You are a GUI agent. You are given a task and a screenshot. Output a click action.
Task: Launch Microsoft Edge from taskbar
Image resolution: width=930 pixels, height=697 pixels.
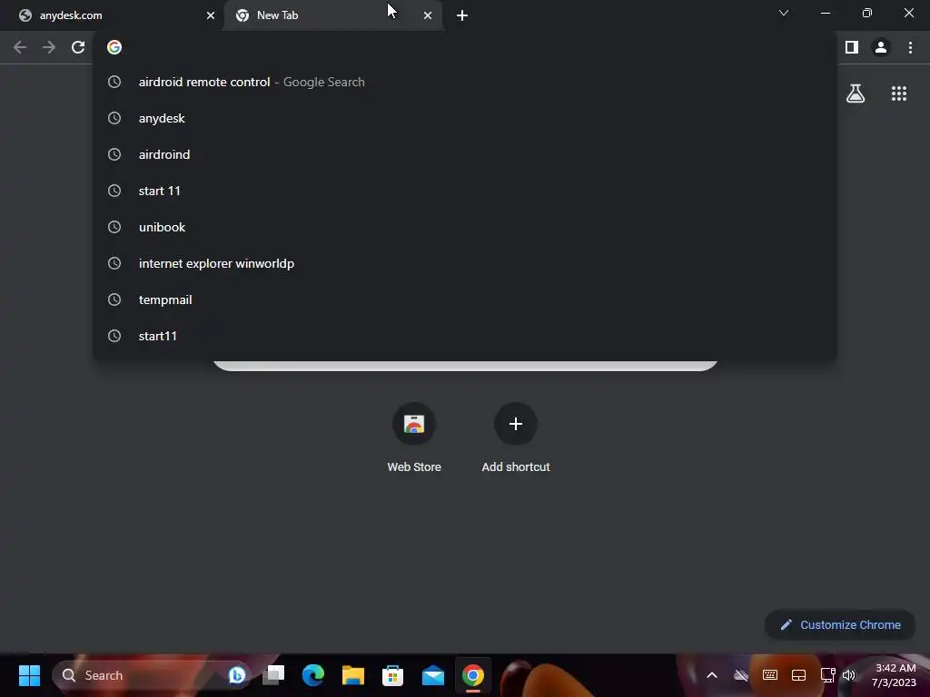coord(313,675)
